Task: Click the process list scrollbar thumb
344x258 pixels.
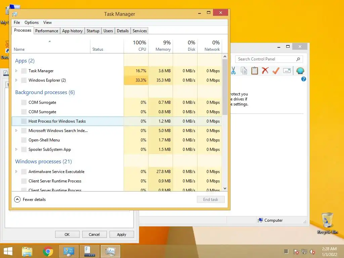Action: 225,87
